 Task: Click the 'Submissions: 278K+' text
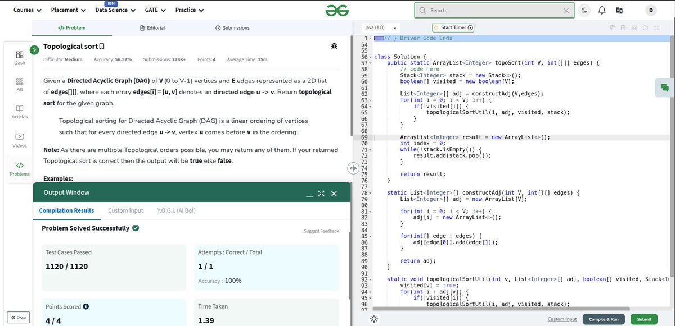point(165,59)
